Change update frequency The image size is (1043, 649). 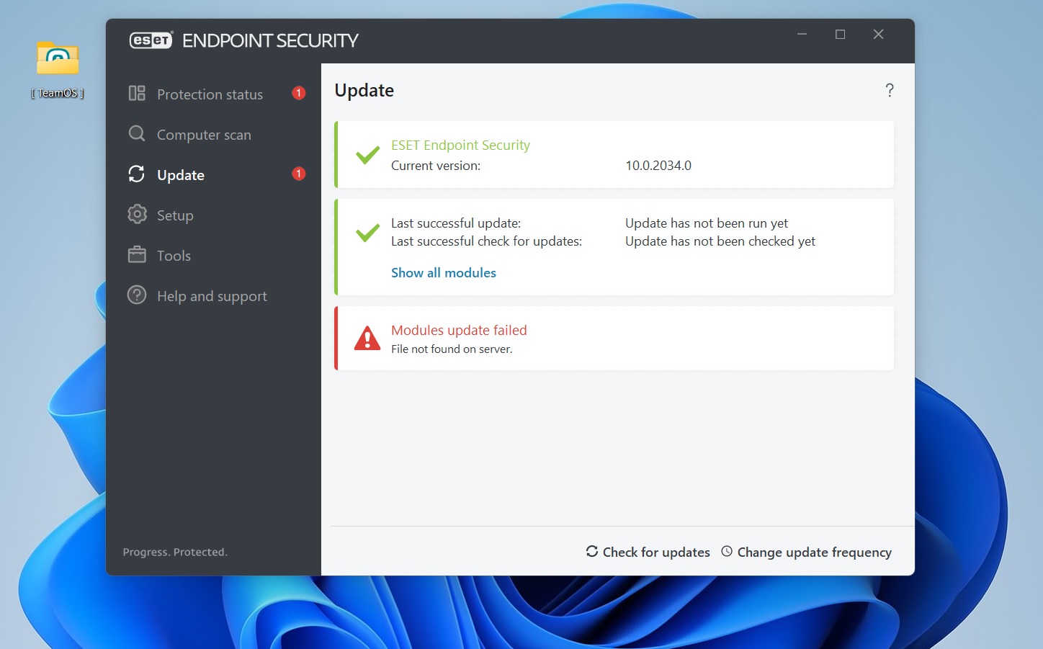(x=807, y=552)
